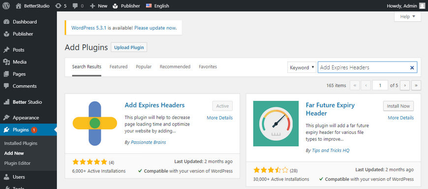Click the page number input field

[x=380, y=86]
